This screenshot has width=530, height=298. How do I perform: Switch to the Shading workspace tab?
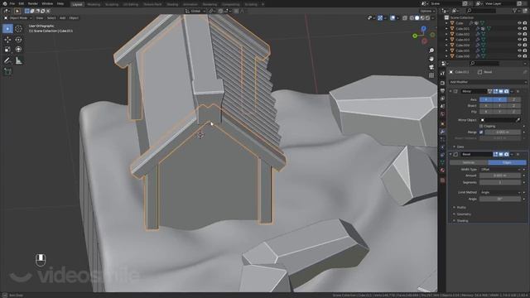tap(172, 4)
